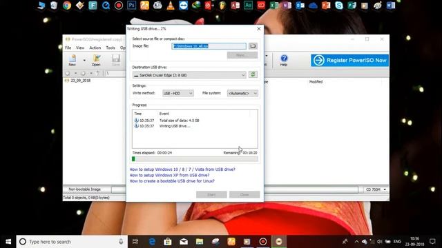
Task: Refresh the destination USB drive list
Action: 253,74
